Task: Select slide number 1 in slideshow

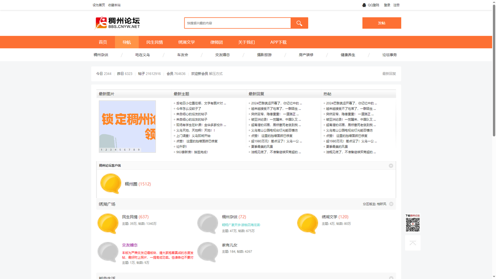Action: (102, 150)
